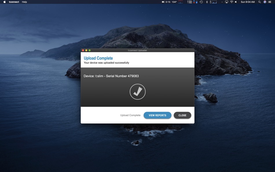The width and height of the screenshot is (275, 172).
Task: Open the Wi-Fi menu
Action: pyautogui.click(x=232, y=2)
